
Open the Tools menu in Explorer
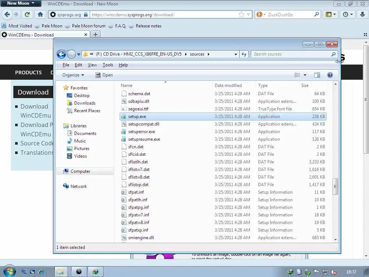[x=108, y=65]
